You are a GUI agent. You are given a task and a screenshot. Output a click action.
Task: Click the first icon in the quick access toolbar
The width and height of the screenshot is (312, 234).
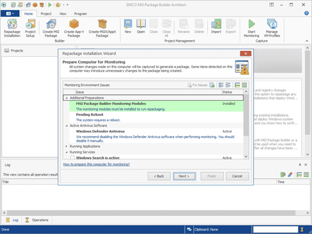point(13,5)
